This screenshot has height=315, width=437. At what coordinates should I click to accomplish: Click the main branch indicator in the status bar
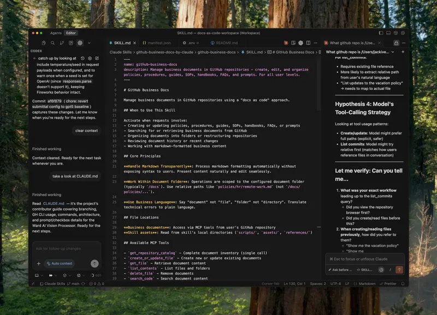pyautogui.click(x=75, y=284)
